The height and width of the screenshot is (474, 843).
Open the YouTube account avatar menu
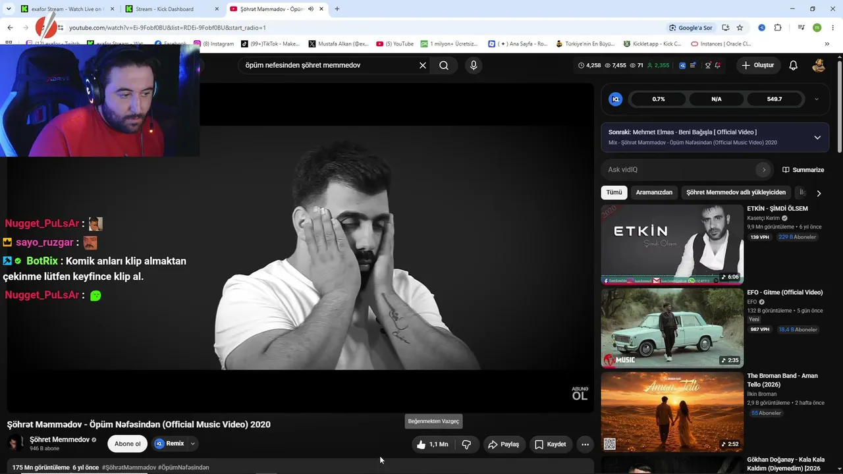[819, 65]
